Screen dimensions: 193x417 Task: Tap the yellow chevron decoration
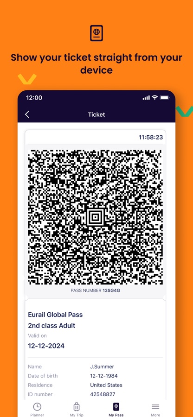coord(27,79)
